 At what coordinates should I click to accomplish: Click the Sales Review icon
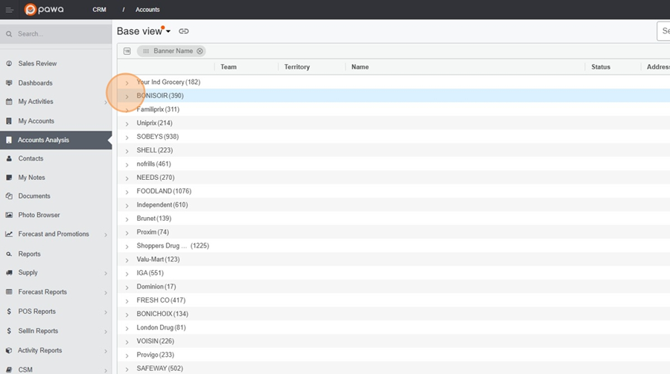[x=9, y=63]
